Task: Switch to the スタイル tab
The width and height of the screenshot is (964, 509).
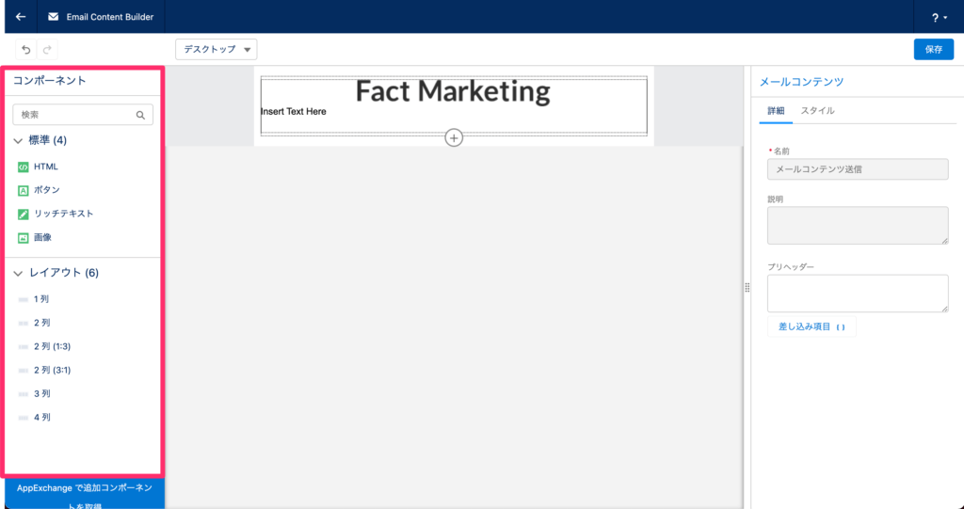Action: tap(817, 111)
